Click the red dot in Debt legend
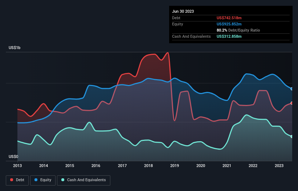Viewport: 298px width, 191px height. 12,180
